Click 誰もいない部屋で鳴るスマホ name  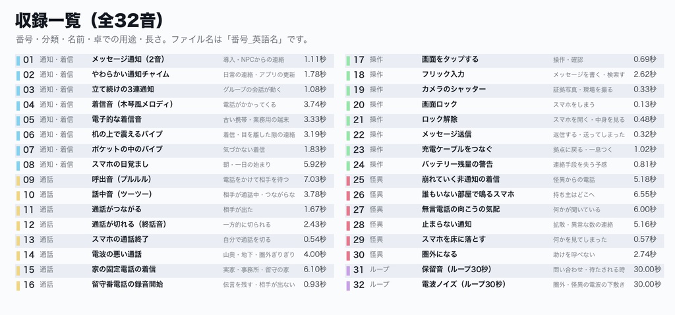pyautogui.click(x=468, y=194)
